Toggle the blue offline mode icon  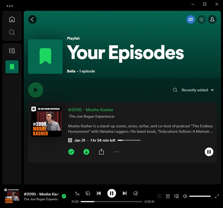click(x=191, y=19)
